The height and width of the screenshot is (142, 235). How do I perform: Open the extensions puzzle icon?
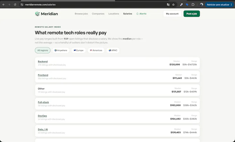[x=193, y=5]
